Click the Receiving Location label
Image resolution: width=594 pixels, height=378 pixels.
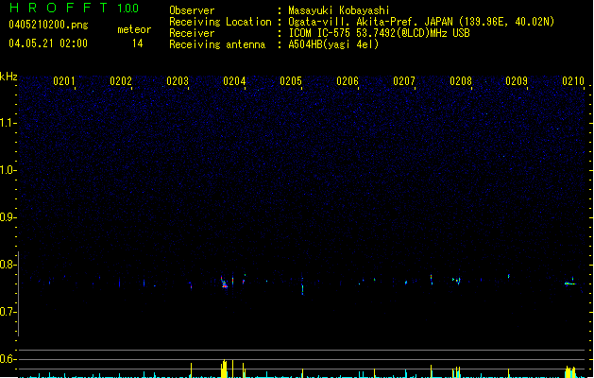(220, 22)
